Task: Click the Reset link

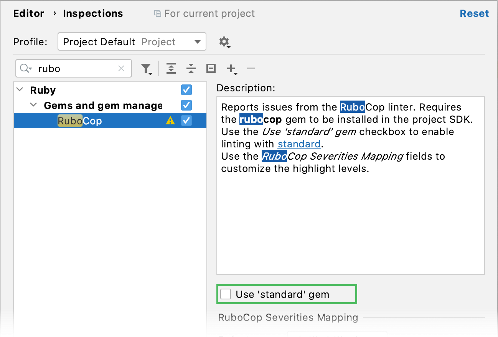Action: [474, 13]
